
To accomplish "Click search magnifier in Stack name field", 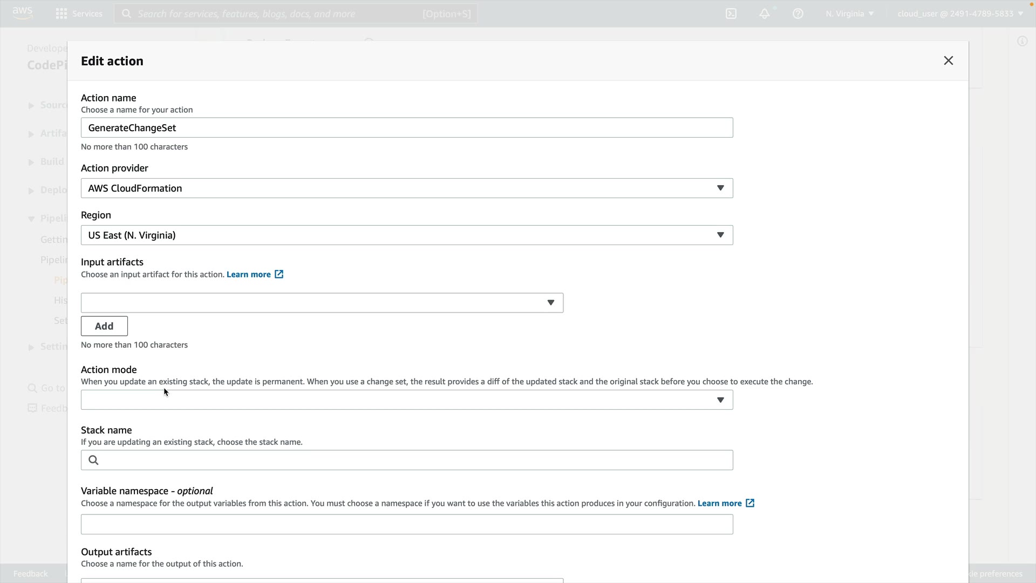I will (x=93, y=460).
